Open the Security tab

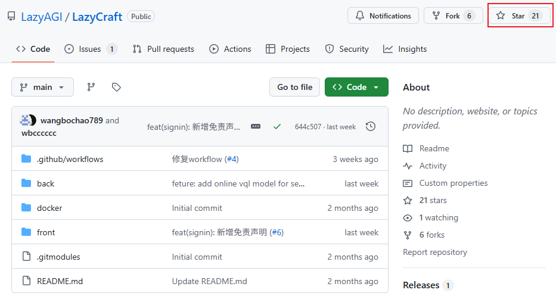tap(347, 49)
